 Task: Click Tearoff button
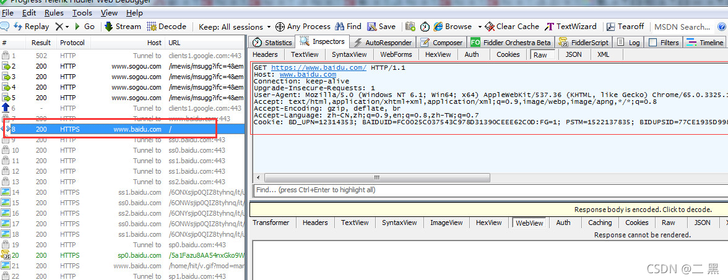pyautogui.click(x=625, y=27)
